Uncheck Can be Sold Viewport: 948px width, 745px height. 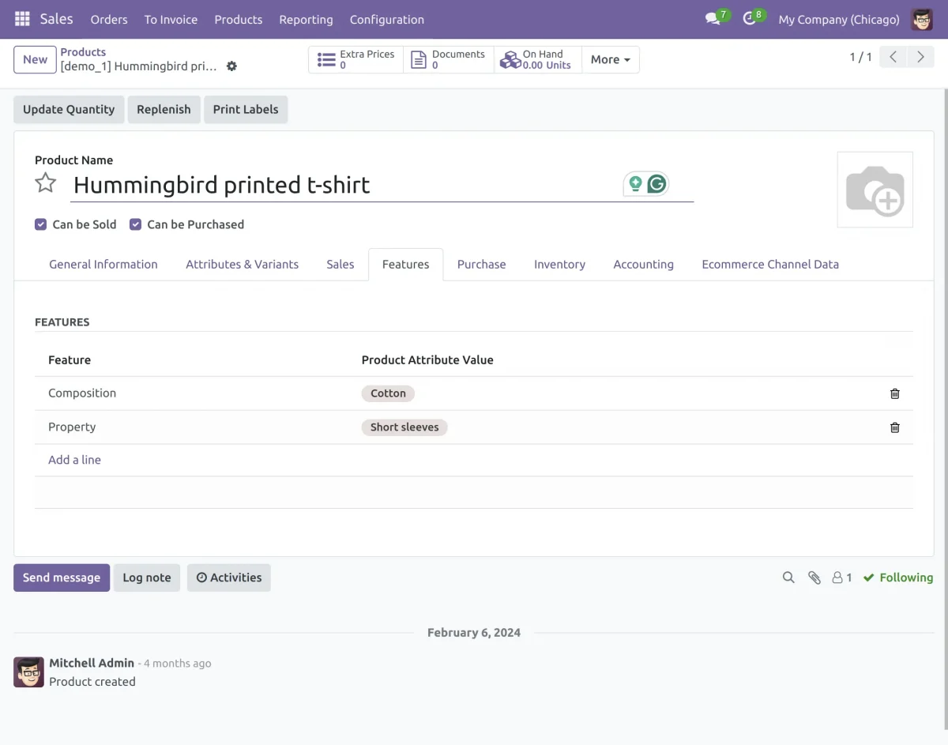click(40, 224)
